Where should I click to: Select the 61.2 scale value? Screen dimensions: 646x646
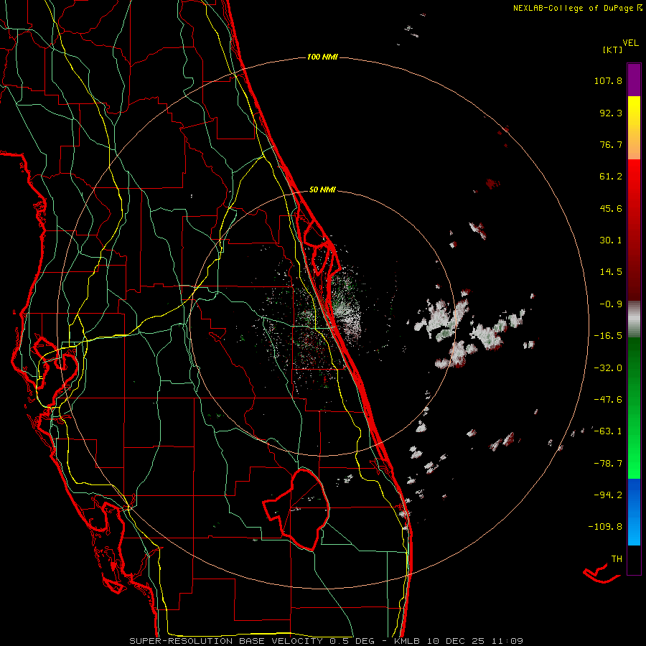click(611, 177)
